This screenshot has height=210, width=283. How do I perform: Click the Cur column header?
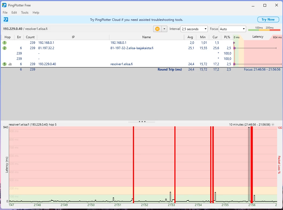point(215,37)
